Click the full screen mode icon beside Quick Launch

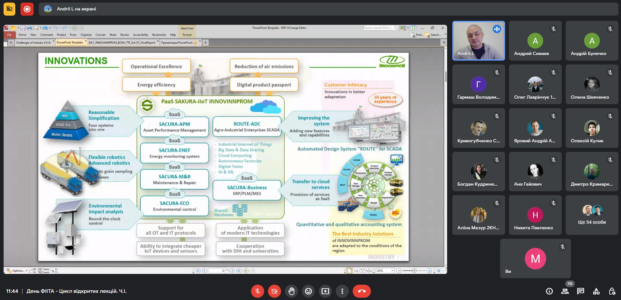(x=413, y=28)
